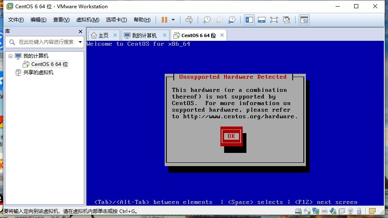
Task: Enter full screen mode
Action: [x=274, y=20]
